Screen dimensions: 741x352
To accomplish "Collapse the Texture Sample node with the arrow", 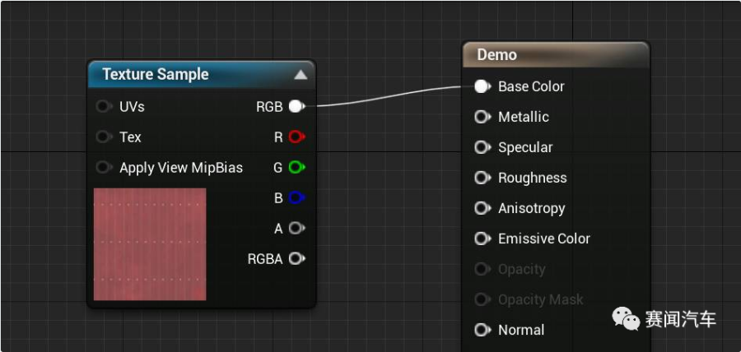I will point(301,75).
